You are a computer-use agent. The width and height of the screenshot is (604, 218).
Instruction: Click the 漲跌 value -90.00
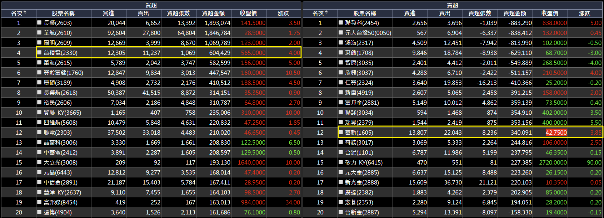pos(593,162)
